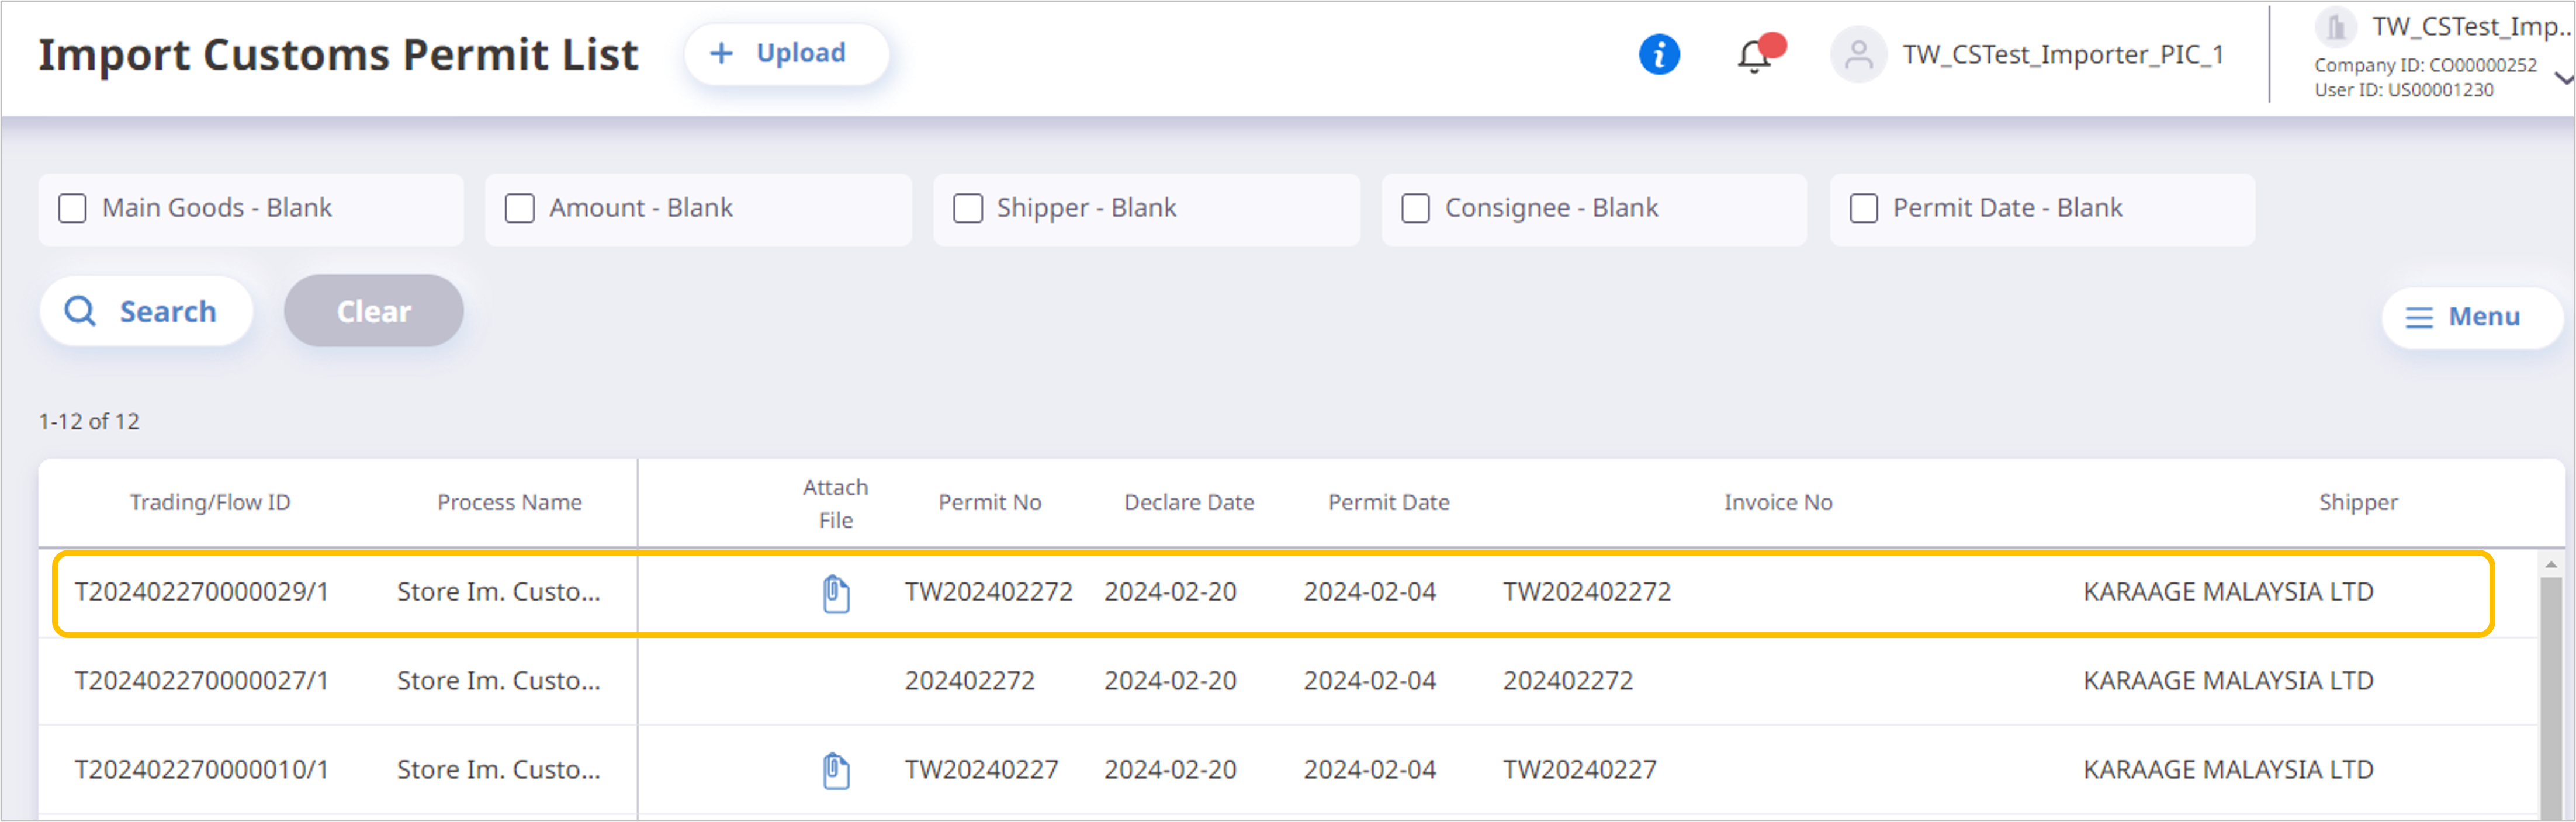Open notifications bell icon
This screenshot has width=2576, height=822.
coord(1756,55)
